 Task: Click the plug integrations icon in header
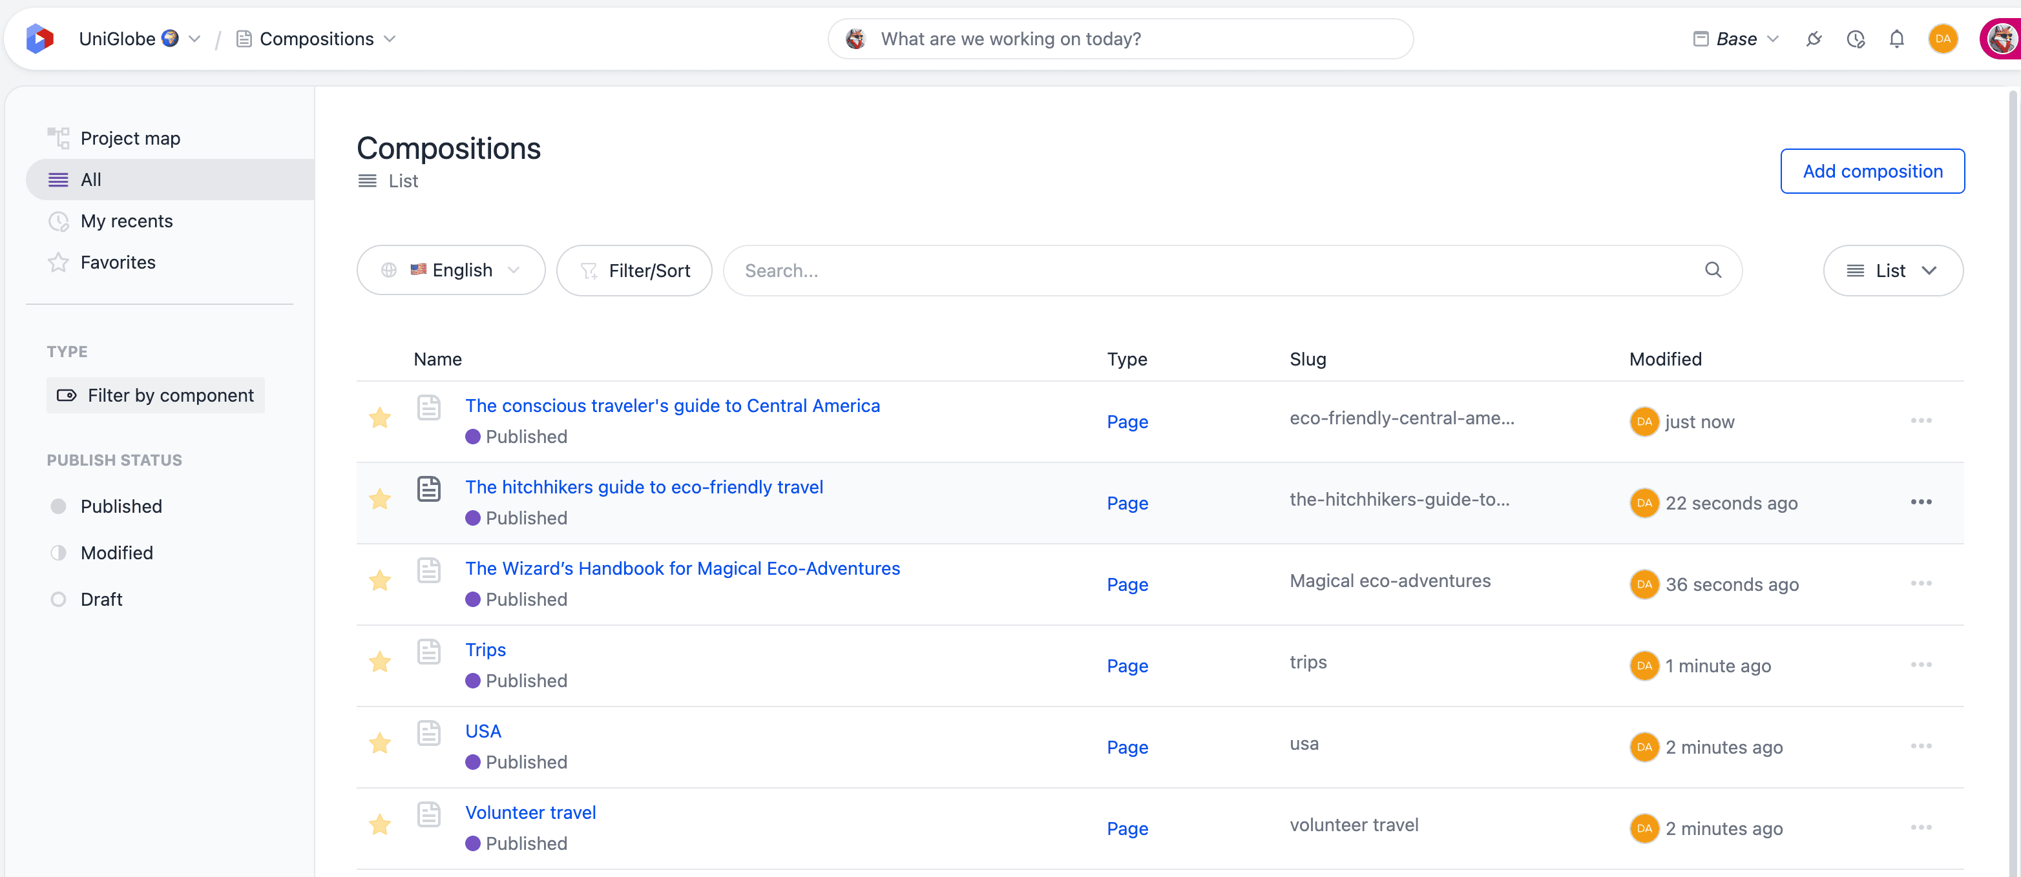1814,39
